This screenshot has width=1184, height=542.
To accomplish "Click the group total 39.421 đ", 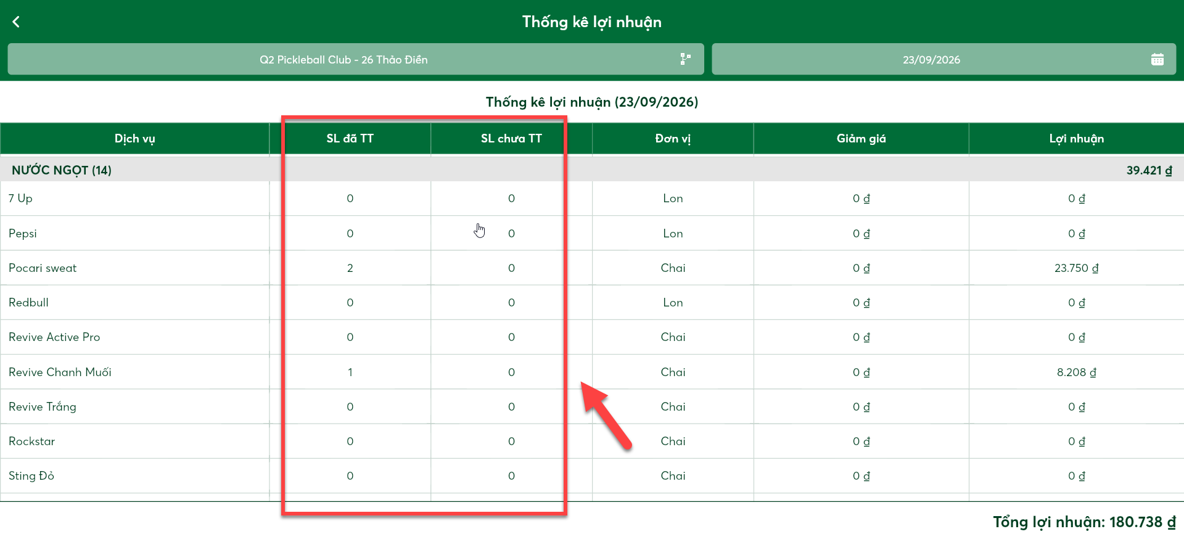I will [1149, 171].
